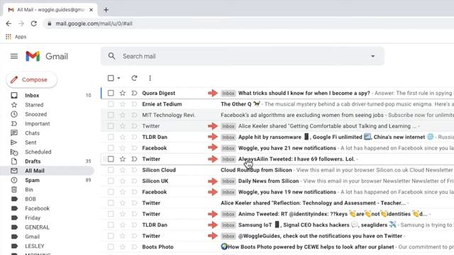
Task: Open a new browser tab
Action: click(106, 10)
